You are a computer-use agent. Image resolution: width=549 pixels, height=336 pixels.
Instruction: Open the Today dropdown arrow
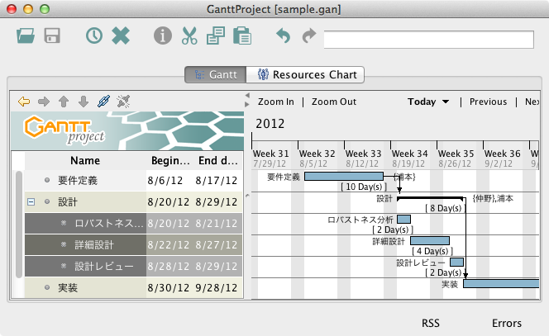coord(446,102)
